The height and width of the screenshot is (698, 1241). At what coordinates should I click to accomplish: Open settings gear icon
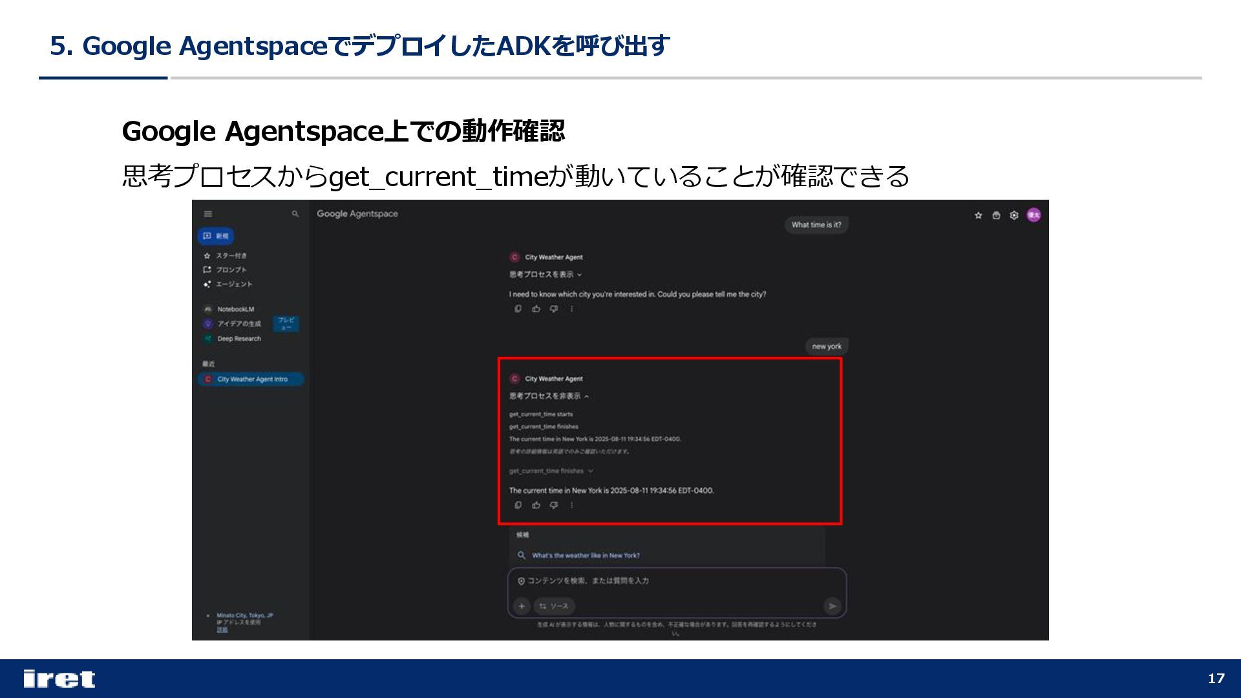(x=1014, y=216)
